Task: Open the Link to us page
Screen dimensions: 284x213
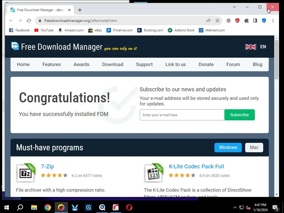Action: coord(176,64)
